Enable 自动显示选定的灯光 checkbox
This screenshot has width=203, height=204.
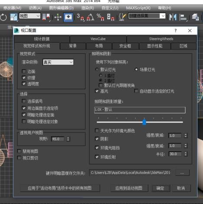click(136, 91)
